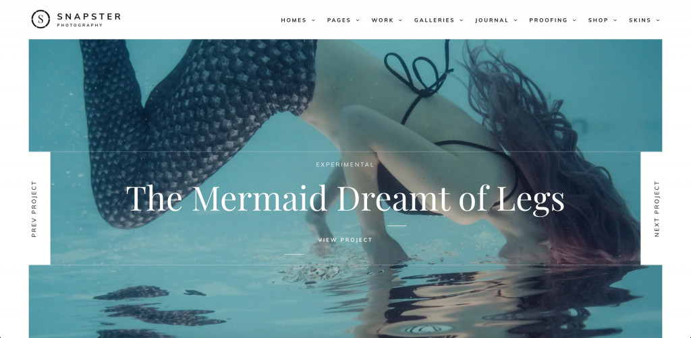Click the View Project link
The height and width of the screenshot is (338, 691).
tap(345, 240)
